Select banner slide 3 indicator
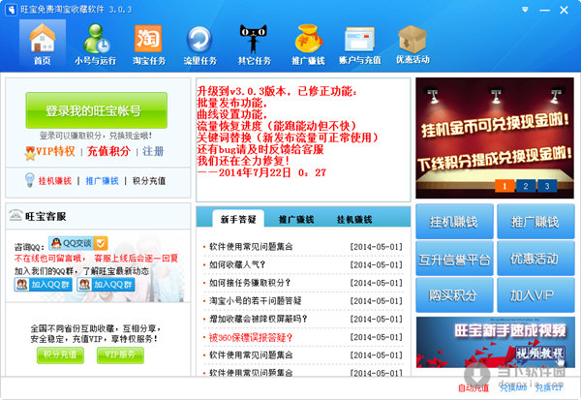Screen dimensions: 581x400 coord(547,186)
